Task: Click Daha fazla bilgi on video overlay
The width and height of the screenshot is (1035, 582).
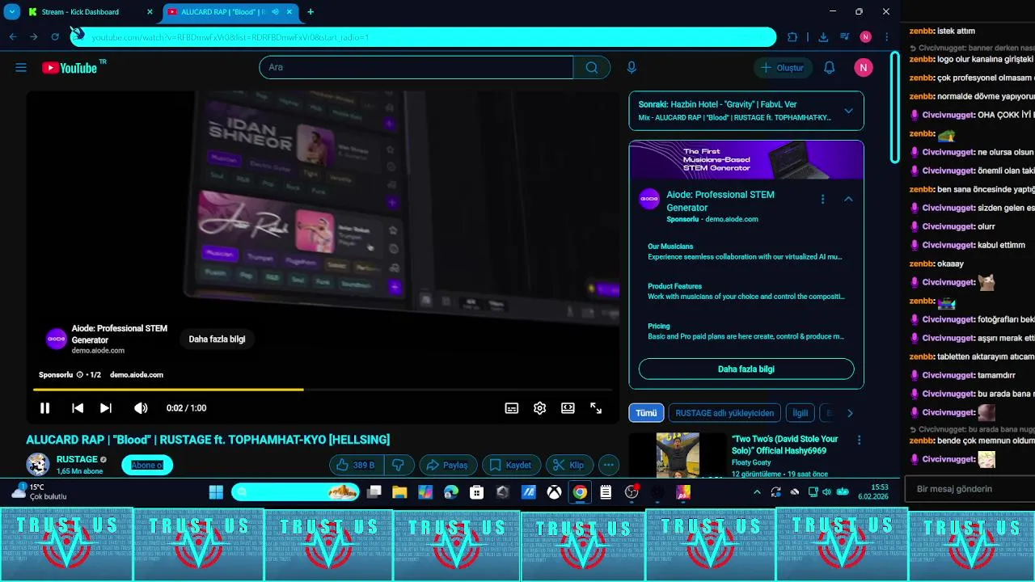Action: click(x=217, y=339)
